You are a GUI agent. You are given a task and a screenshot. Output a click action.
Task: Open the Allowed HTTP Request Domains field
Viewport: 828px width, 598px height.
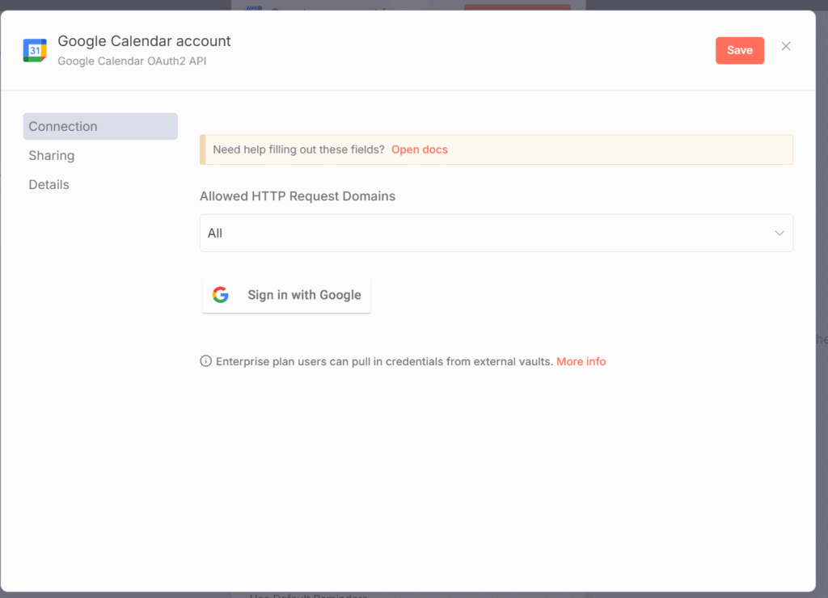coord(485,234)
